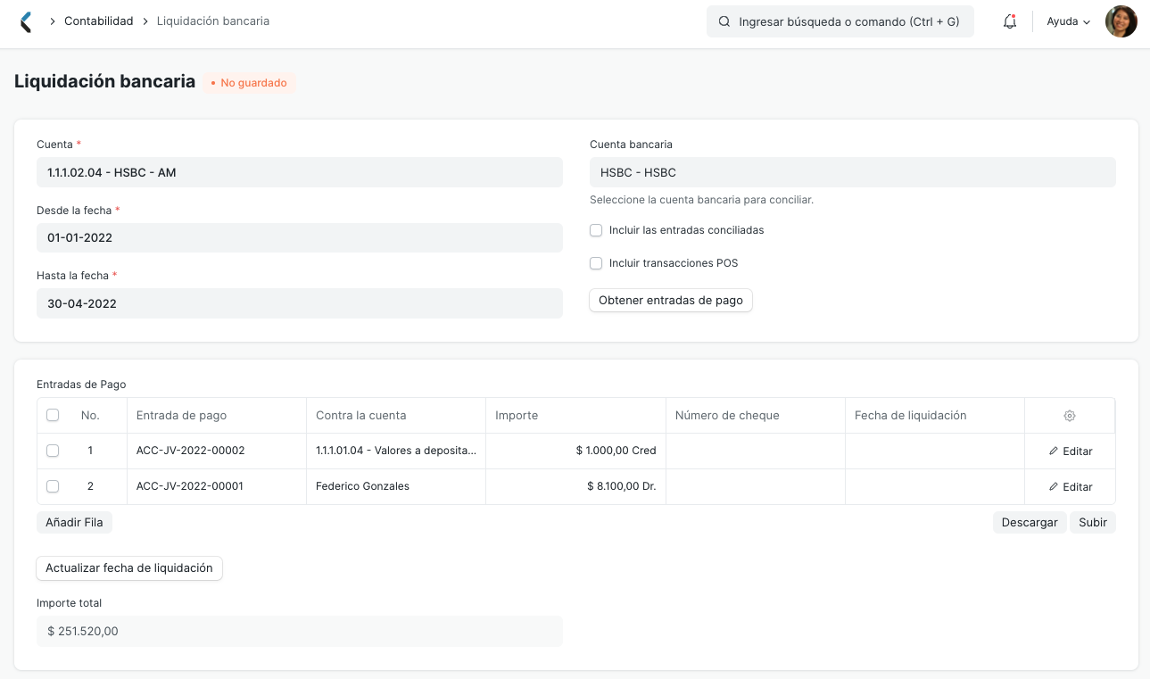Open the notifications bell

click(x=1010, y=21)
